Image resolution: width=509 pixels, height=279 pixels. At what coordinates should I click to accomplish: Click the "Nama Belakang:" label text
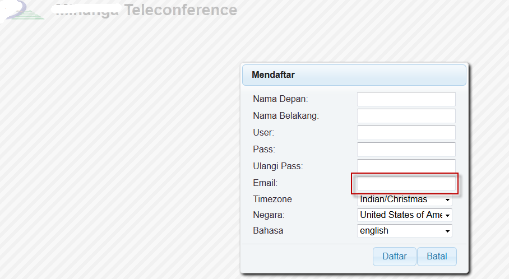click(286, 116)
